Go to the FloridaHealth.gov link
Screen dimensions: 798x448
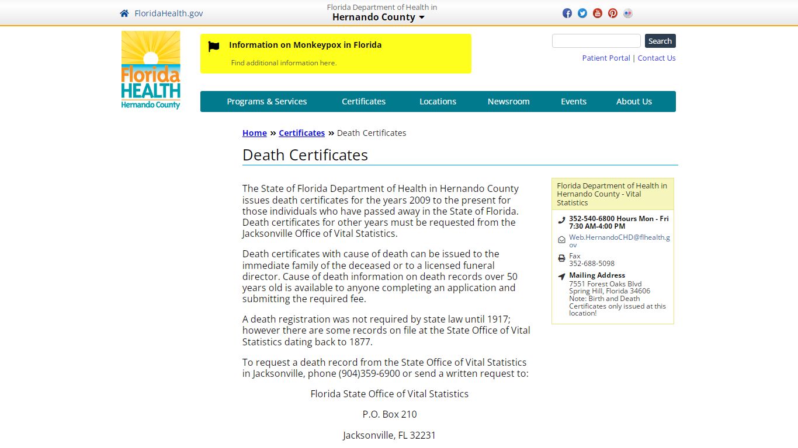point(169,13)
